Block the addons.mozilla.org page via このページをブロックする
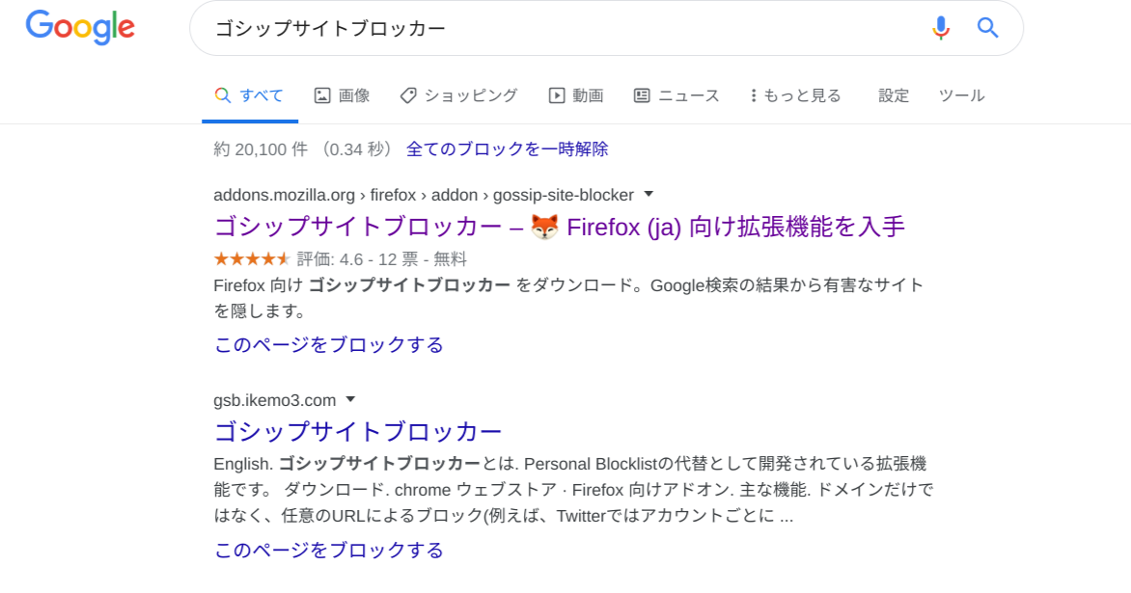The height and width of the screenshot is (593, 1131). (x=327, y=344)
